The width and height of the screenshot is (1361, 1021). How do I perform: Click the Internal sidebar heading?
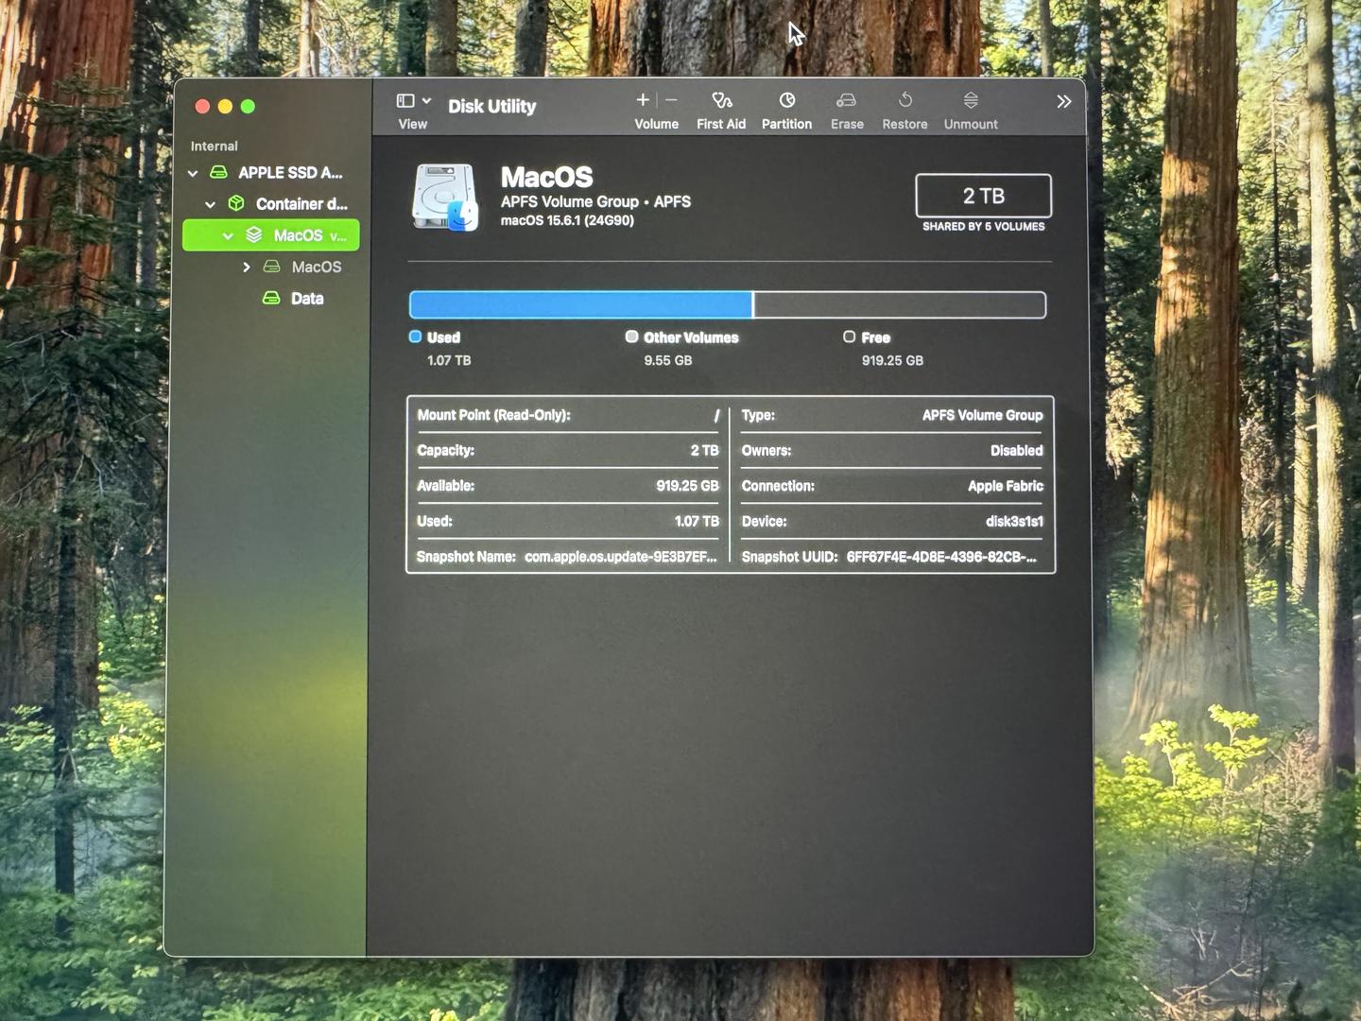214,147
